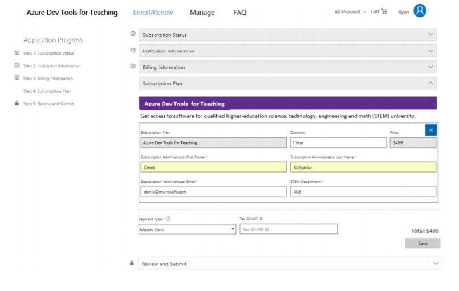Click the Administrator Last Name field with Kotlyarov

[x=363, y=167]
